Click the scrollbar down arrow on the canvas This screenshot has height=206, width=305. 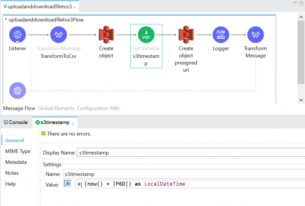coord(301,100)
